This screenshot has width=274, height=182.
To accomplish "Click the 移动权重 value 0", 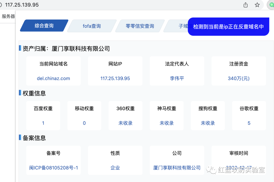I will coord(84,123).
